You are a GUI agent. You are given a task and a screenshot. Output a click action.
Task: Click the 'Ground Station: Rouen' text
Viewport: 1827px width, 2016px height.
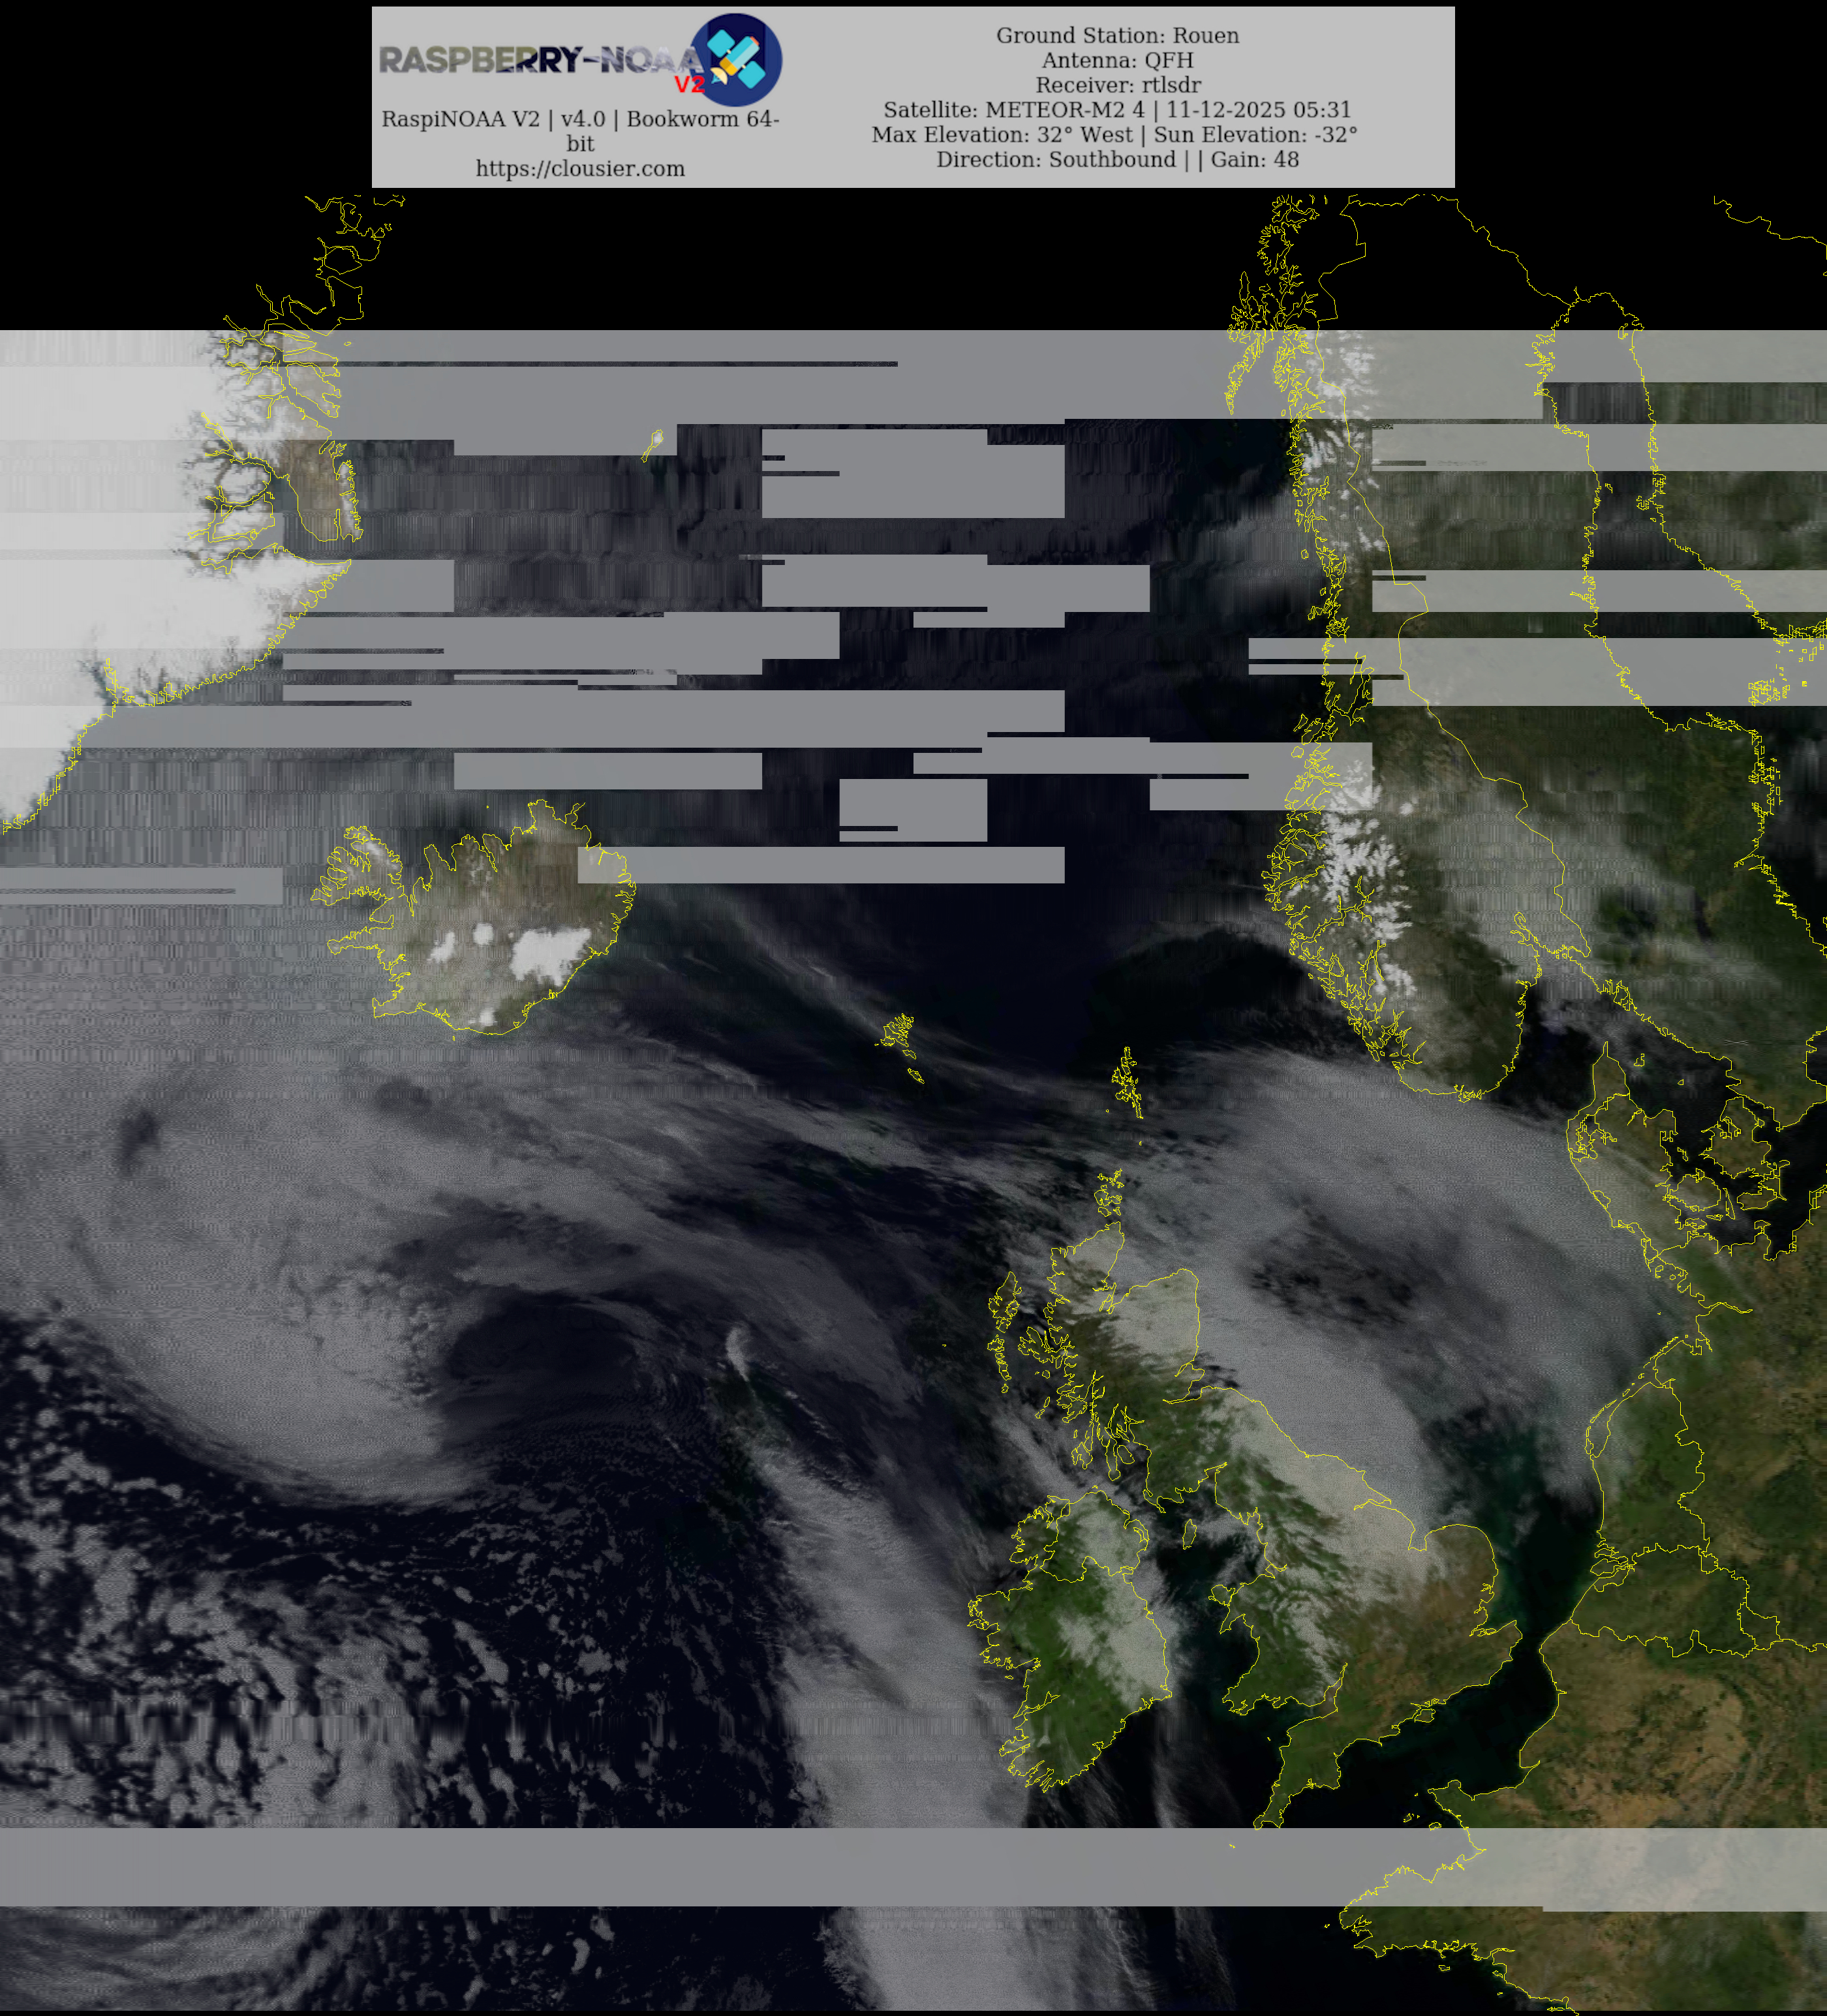point(1117,36)
